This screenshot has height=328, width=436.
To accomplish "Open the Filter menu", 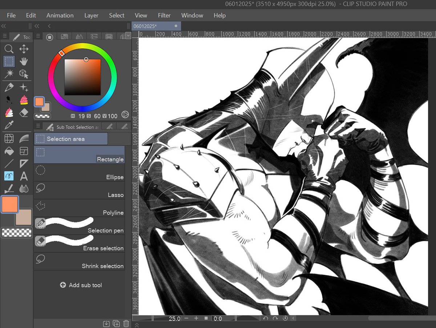I will coord(164,15).
